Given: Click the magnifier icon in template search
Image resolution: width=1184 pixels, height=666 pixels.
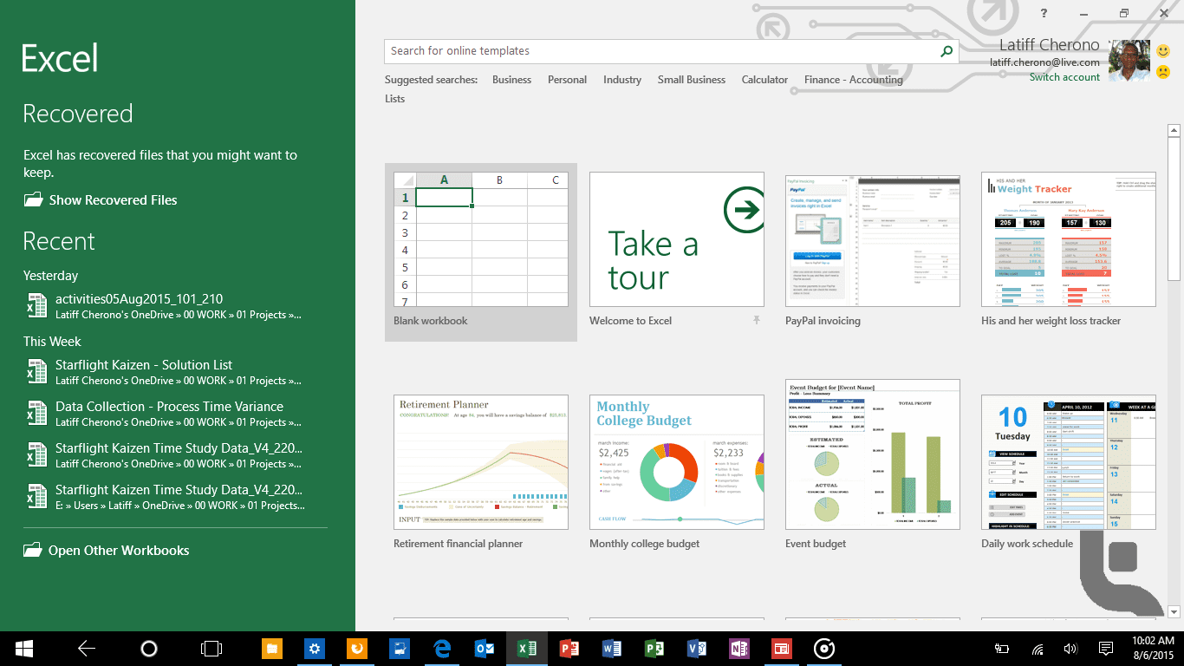Looking at the screenshot, I should tap(947, 51).
